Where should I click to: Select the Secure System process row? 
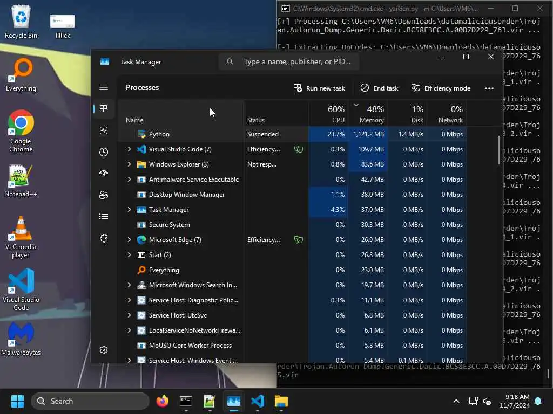tap(292, 225)
